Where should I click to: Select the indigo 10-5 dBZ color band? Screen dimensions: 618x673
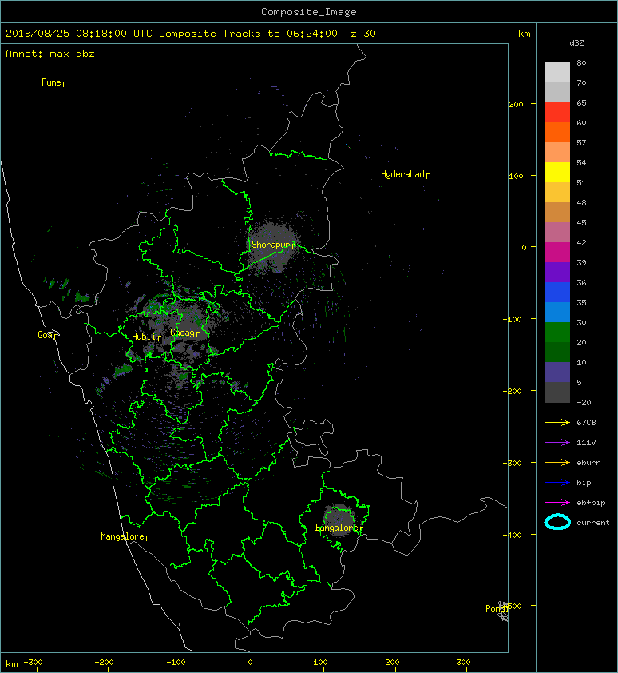pos(557,372)
